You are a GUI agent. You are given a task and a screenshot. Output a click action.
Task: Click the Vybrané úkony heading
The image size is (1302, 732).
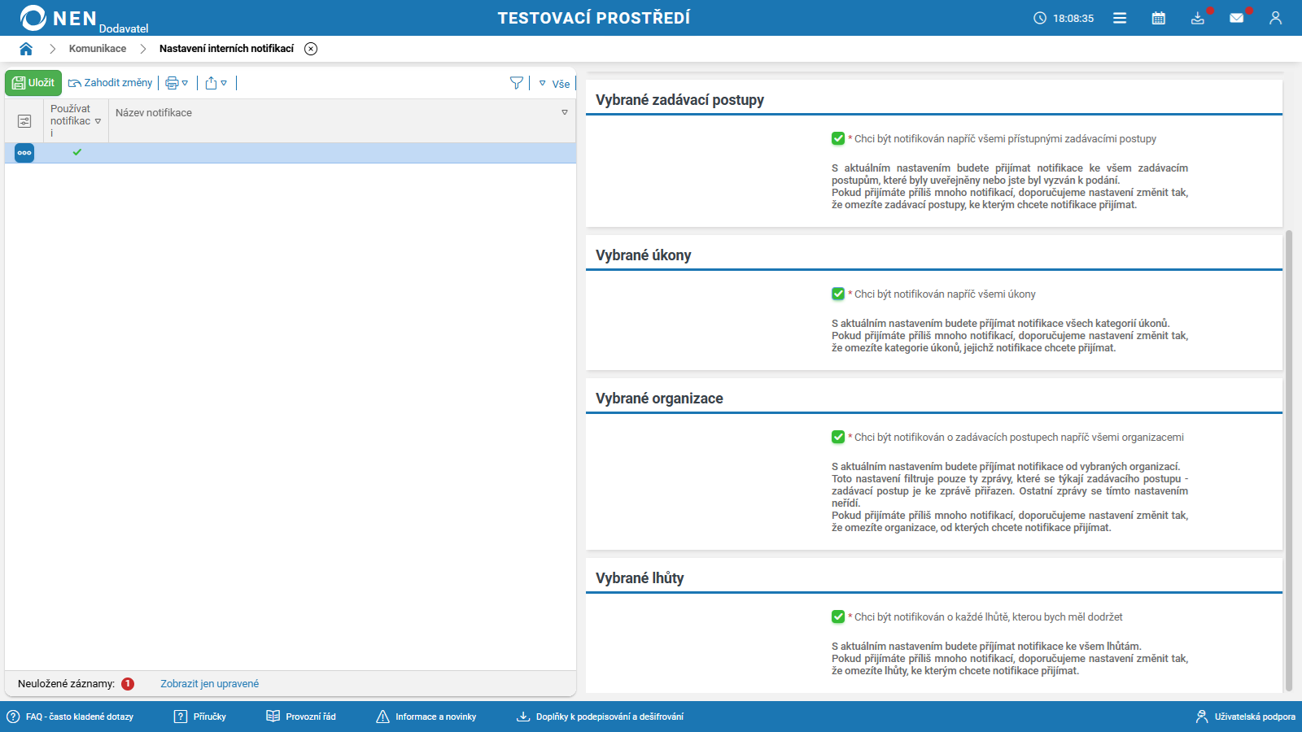(643, 255)
